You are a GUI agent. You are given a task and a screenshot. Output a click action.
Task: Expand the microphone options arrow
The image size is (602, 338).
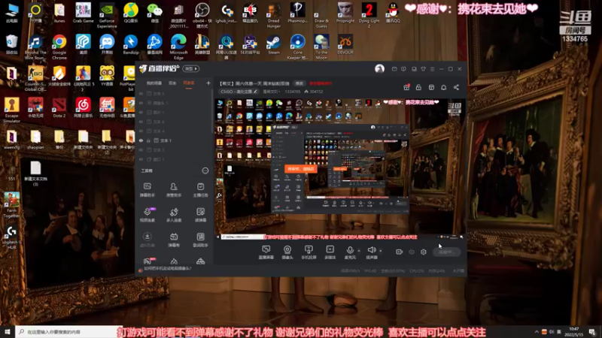359,251
